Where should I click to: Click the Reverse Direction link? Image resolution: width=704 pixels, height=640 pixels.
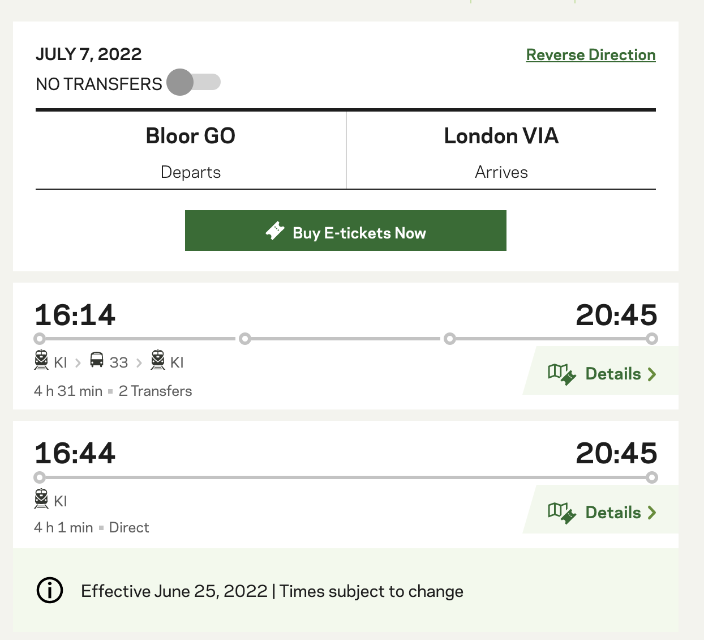coord(591,55)
